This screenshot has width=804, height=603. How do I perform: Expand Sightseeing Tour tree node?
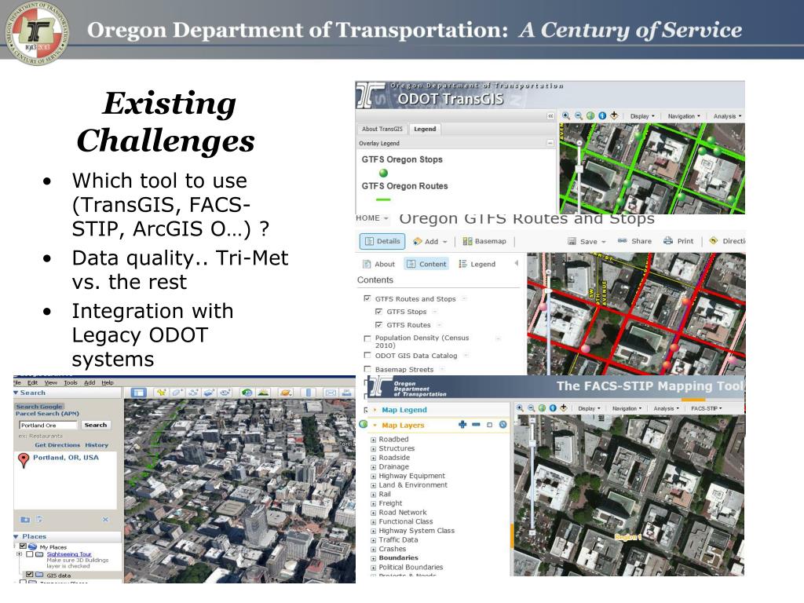(x=19, y=554)
